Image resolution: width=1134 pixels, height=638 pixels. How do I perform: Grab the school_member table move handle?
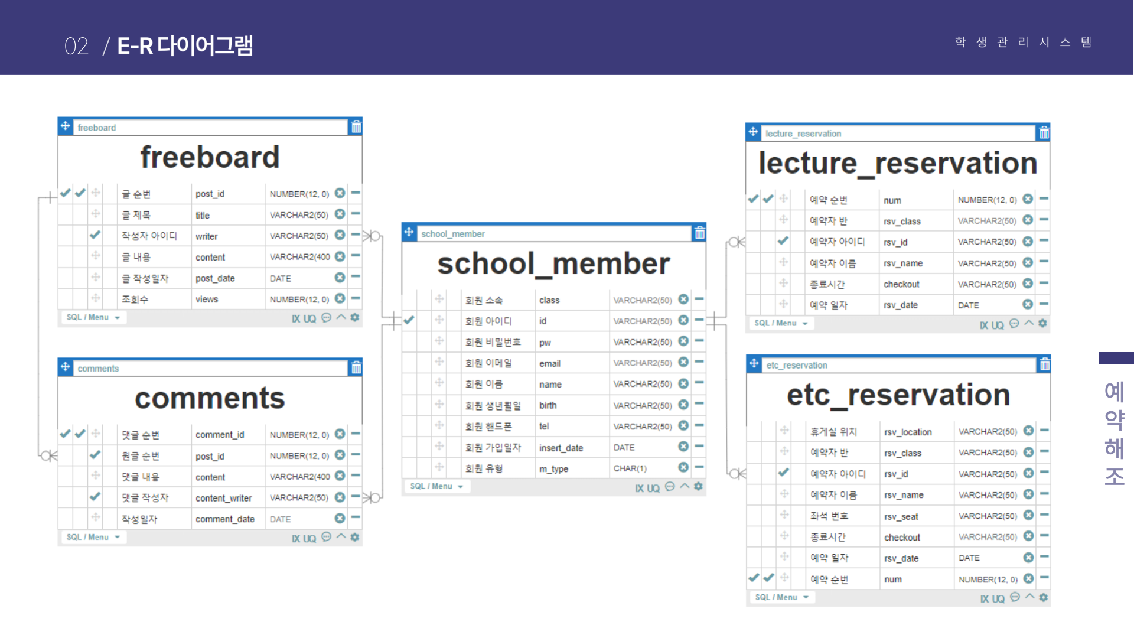pos(409,233)
